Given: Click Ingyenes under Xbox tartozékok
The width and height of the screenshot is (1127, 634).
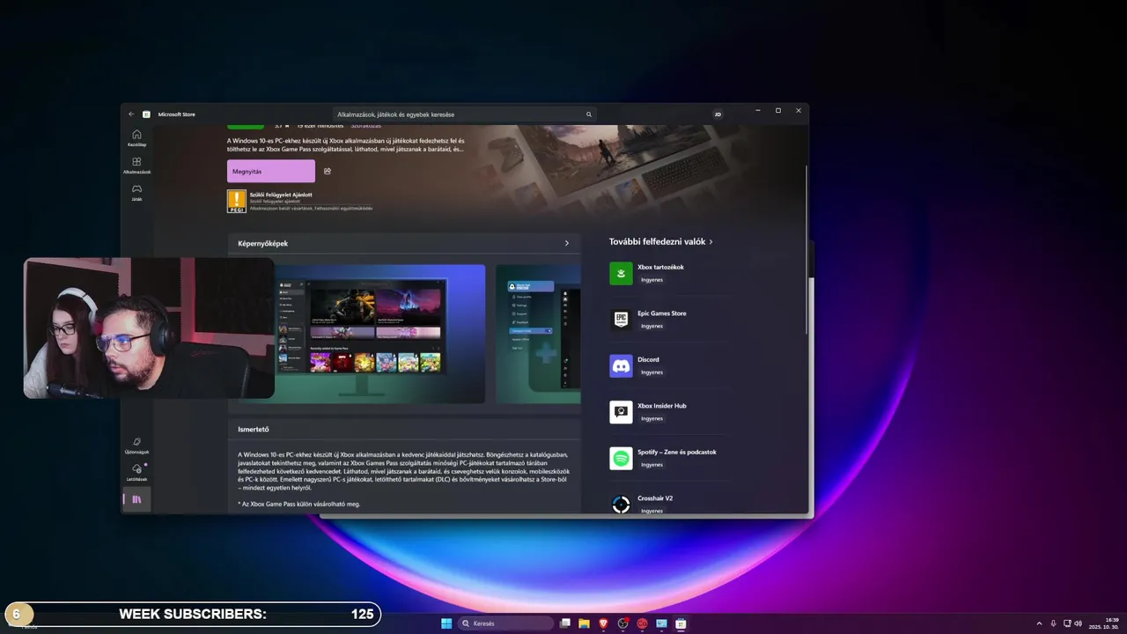Looking at the screenshot, I should point(652,280).
